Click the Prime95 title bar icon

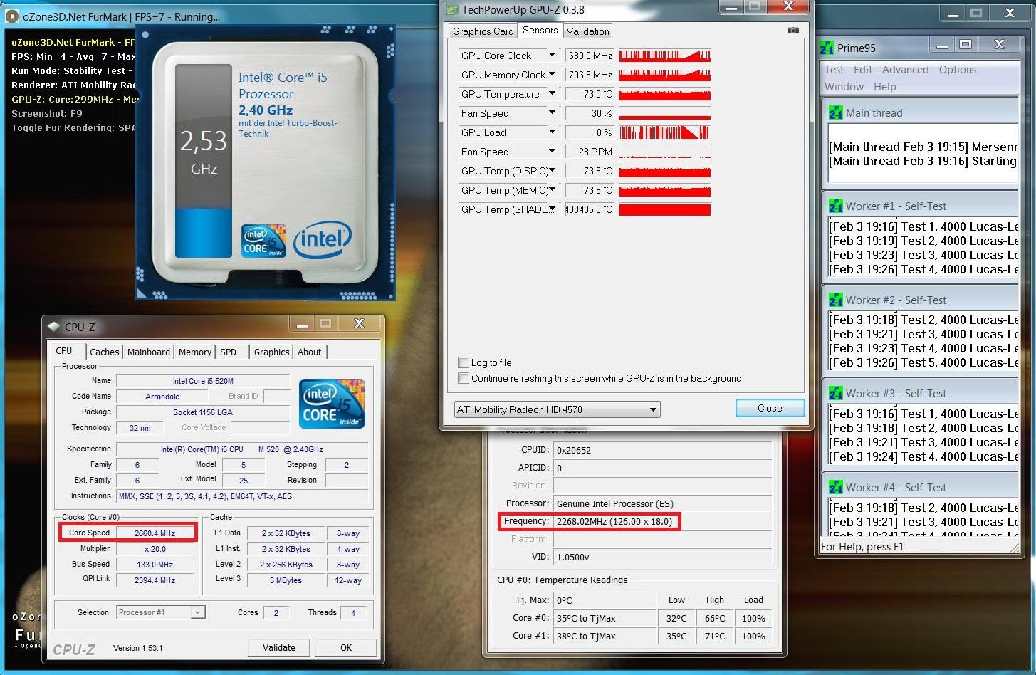pos(827,48)
